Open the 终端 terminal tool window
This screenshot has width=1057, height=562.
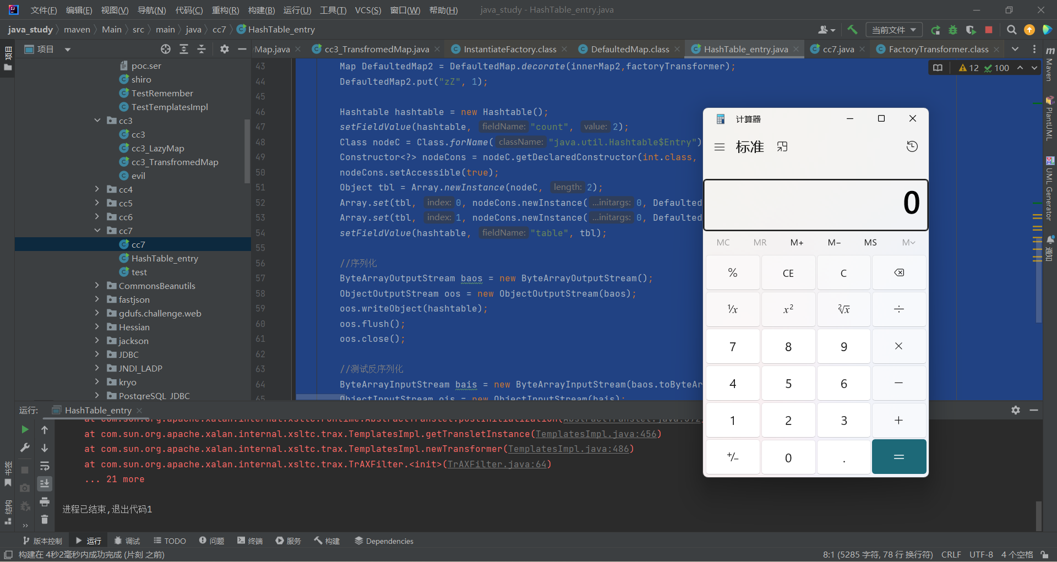250,541
